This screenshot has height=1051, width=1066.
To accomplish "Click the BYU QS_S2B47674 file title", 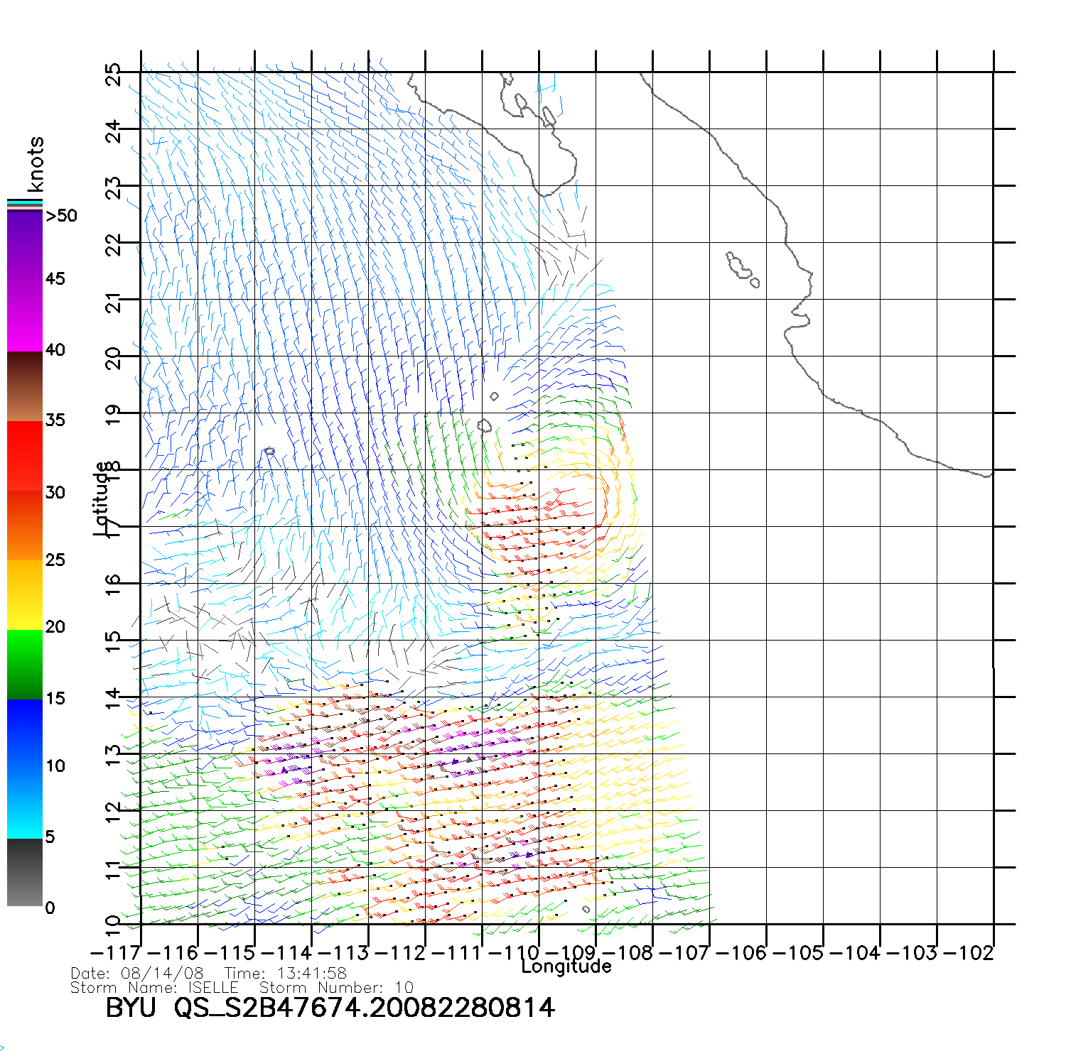I will point(330,1008).
